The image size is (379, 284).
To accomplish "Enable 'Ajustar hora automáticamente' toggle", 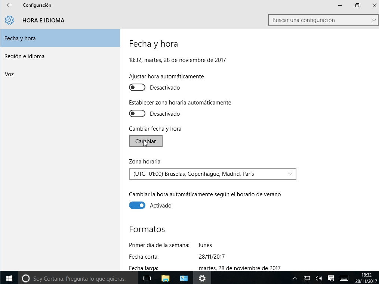I will pos(137,87).
